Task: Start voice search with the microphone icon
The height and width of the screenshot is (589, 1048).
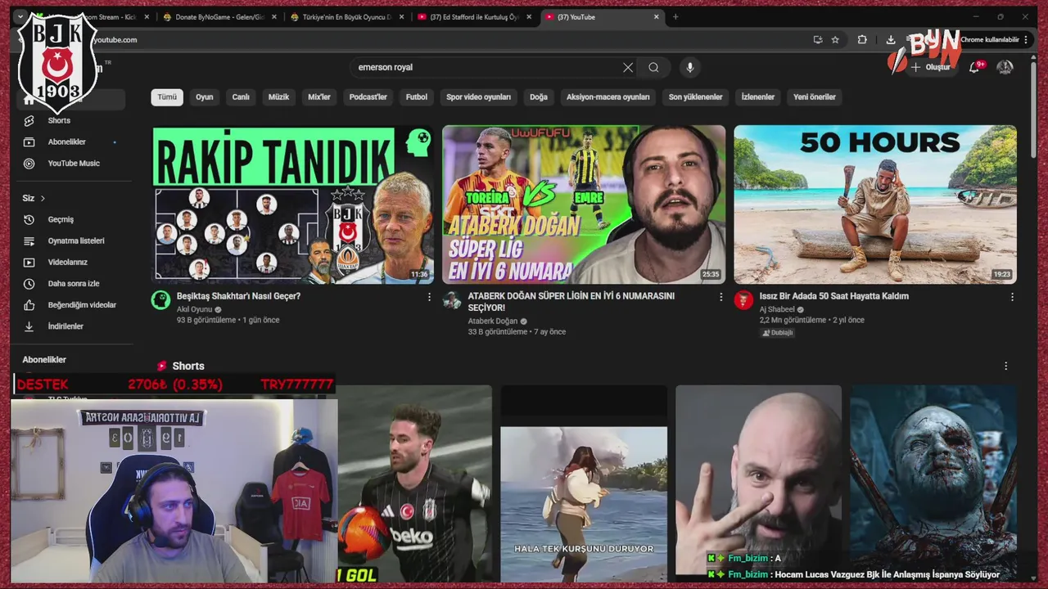Action: pyautogui.click(x=690, y=67)
